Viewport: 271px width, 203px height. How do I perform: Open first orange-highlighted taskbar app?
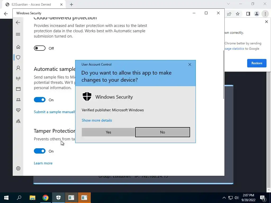pos(71,198)
